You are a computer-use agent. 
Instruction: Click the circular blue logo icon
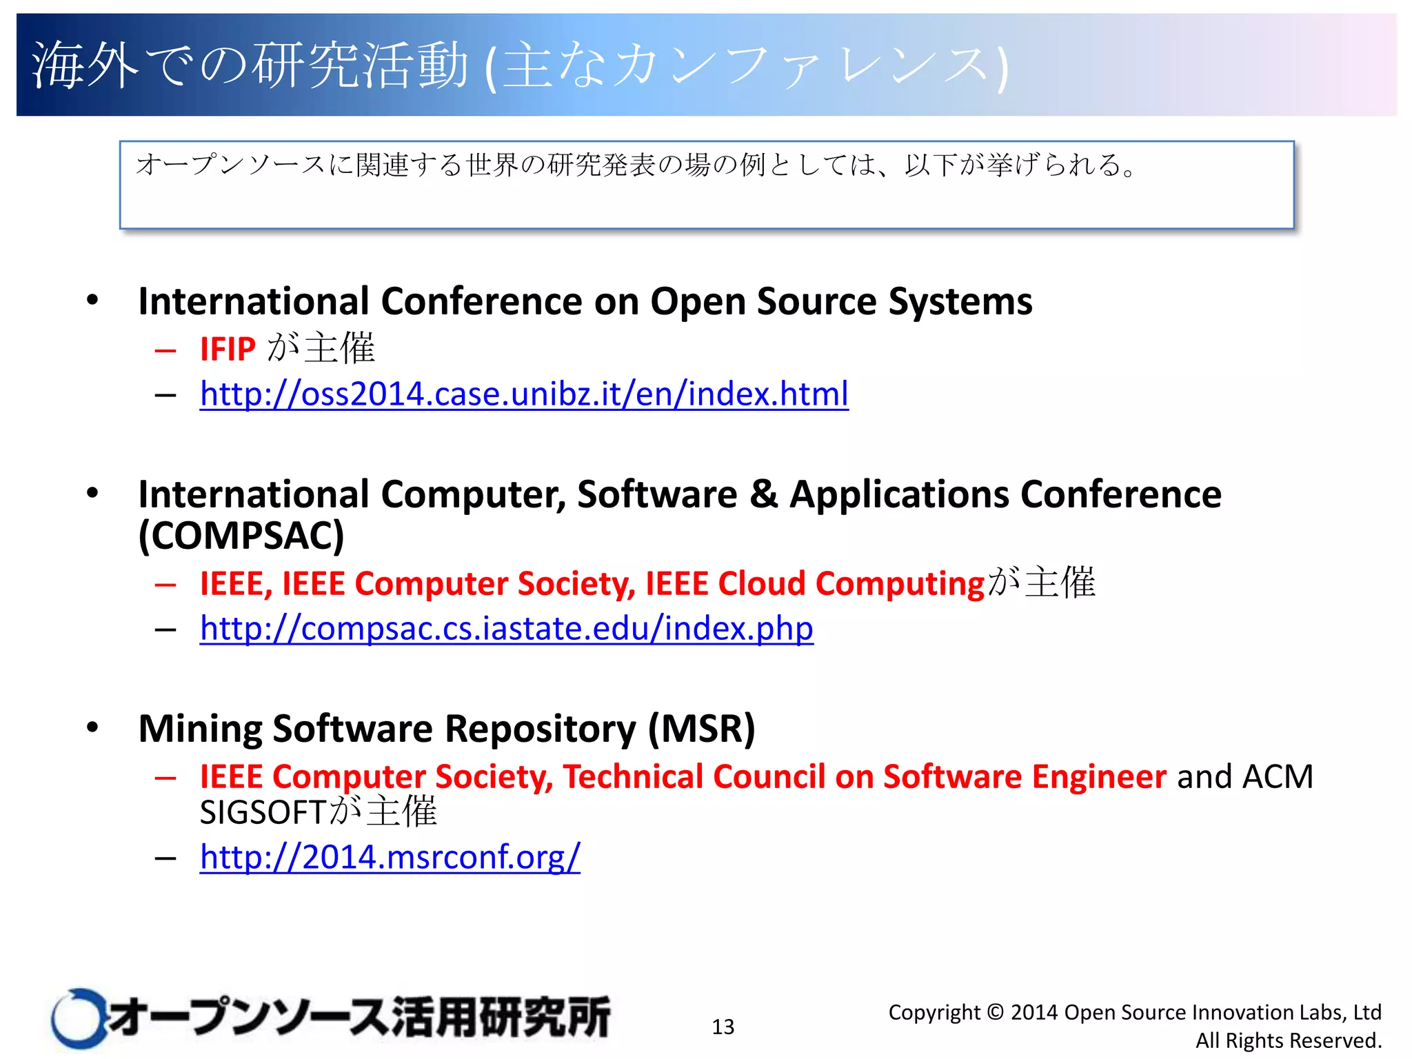coord(78,1018)
